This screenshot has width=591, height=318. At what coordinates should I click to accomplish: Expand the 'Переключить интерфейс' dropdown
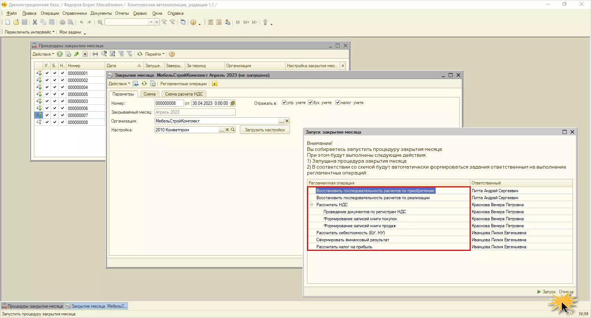pyautogui.click(x=30, y=32)
